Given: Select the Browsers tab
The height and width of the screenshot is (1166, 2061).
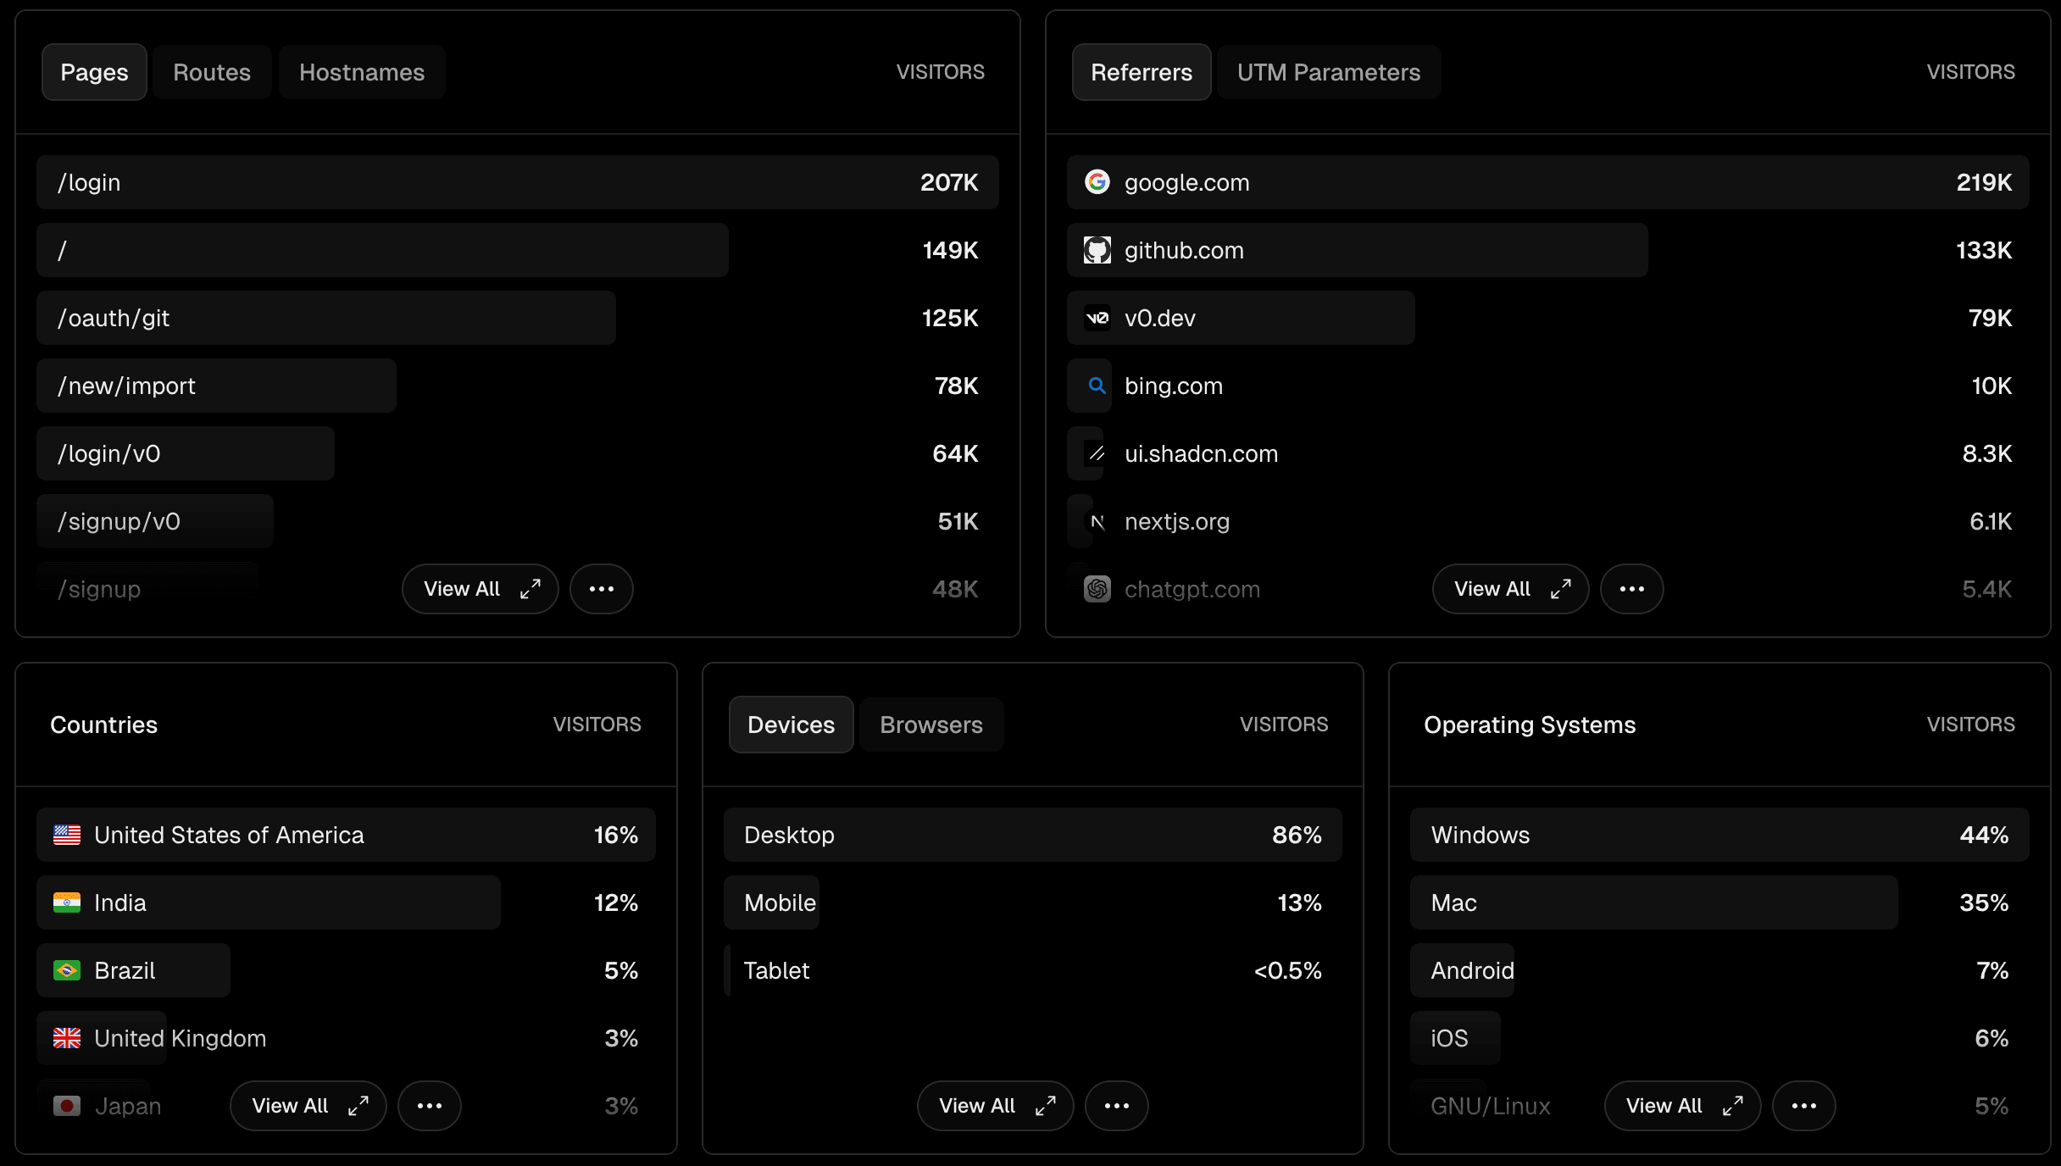Looking at the screenshot, I should [x=931, y=725].
